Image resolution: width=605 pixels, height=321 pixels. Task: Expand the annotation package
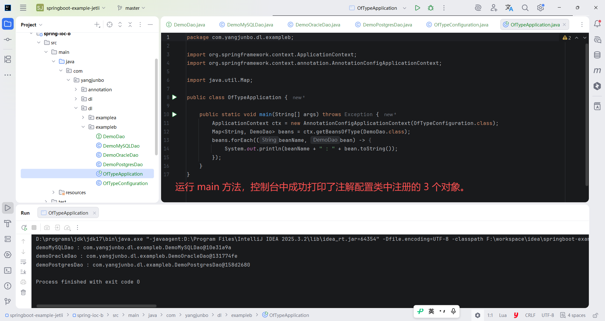pos(76,89)
